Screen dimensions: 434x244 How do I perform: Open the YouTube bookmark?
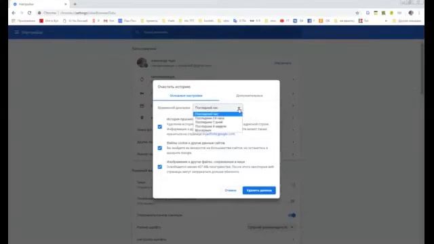(285, 21)
